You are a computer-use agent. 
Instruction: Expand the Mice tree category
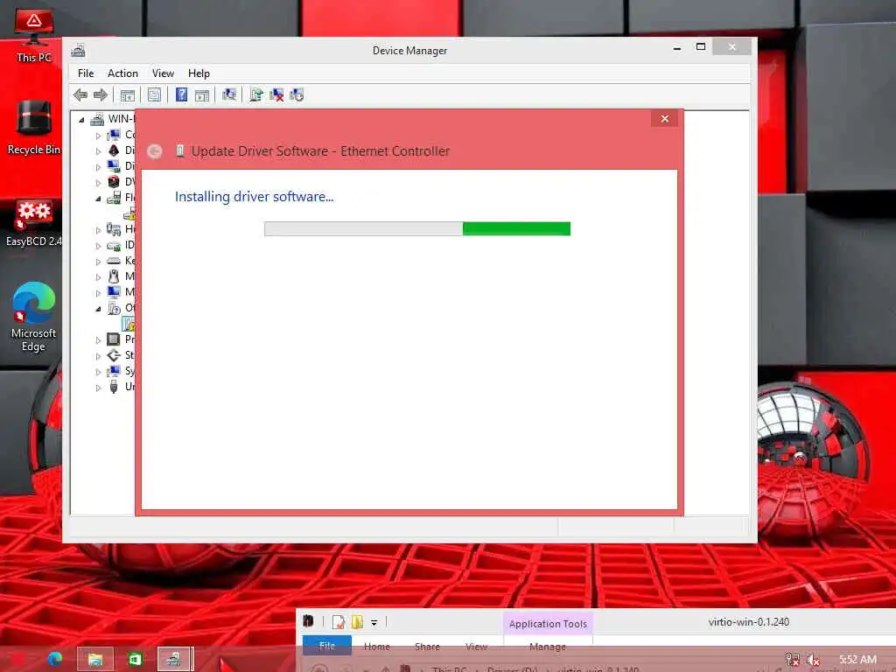(98, 277)
